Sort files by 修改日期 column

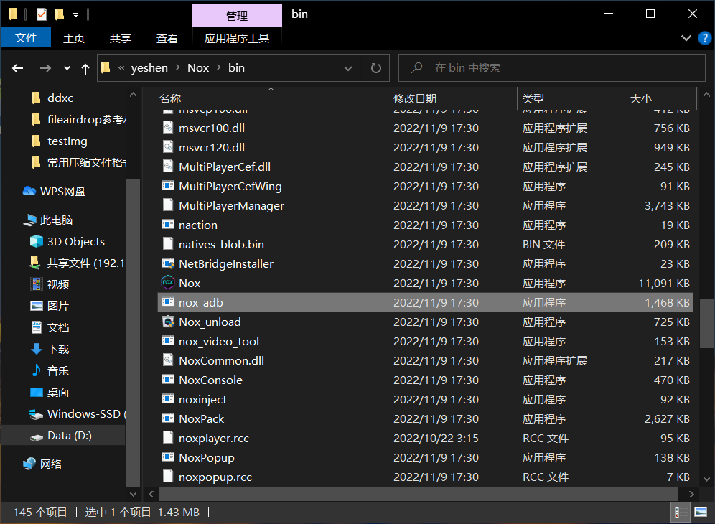(x=415, y=98)
